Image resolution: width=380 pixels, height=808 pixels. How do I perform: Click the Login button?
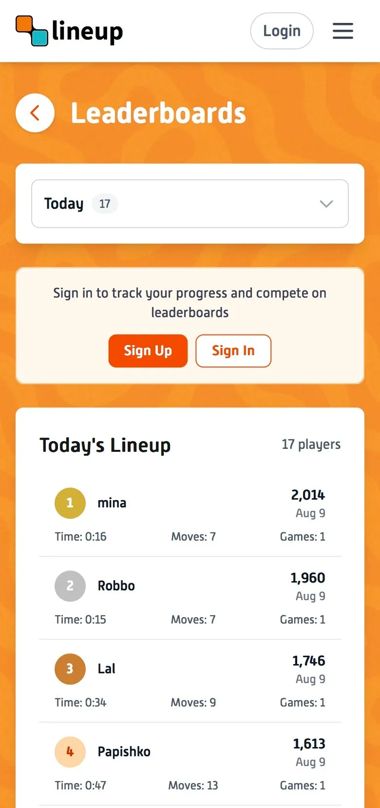(282, 30)
